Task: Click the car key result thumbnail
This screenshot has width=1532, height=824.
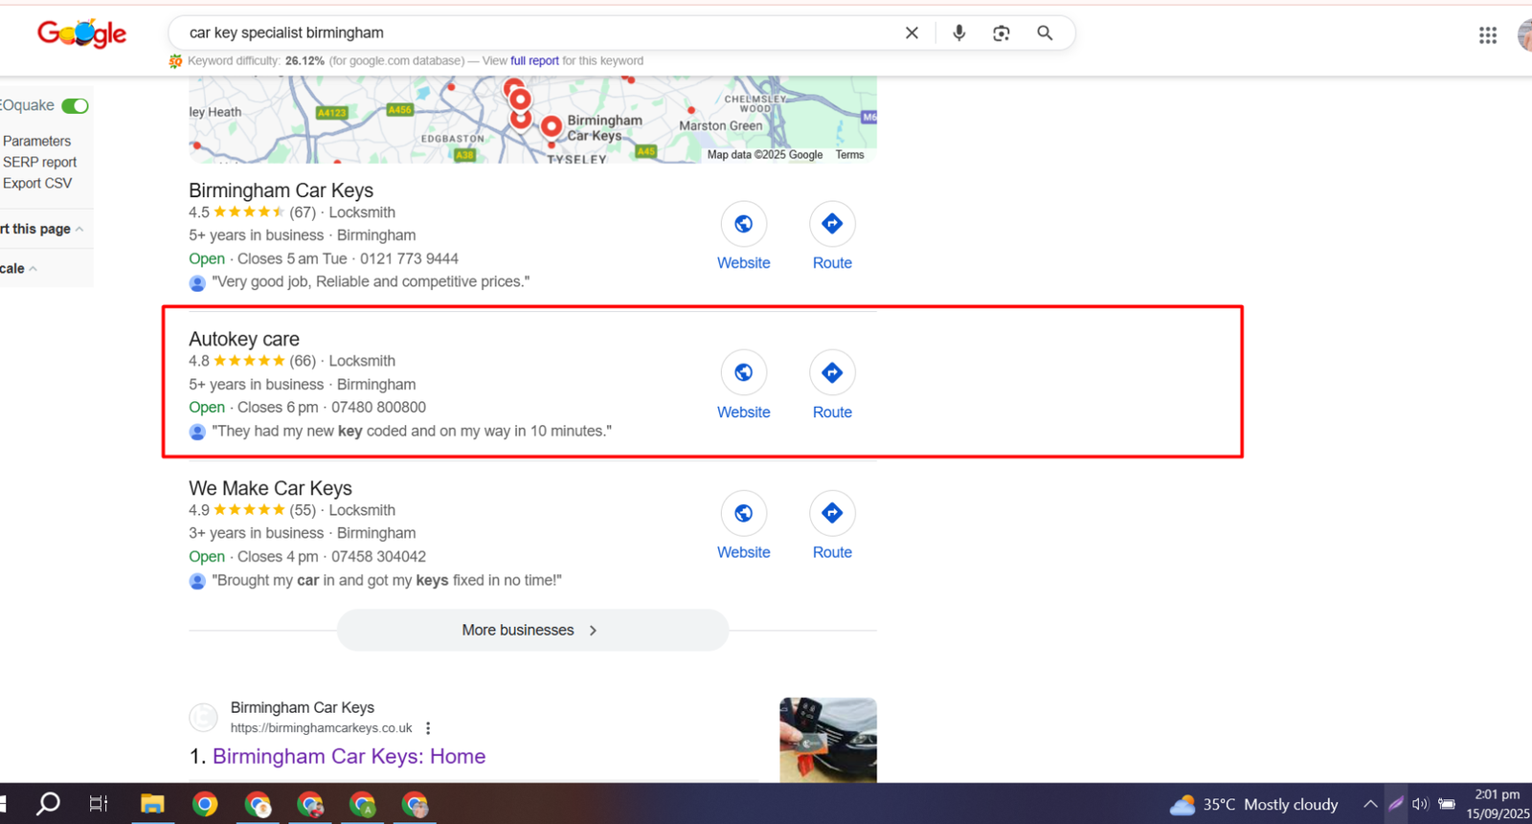Action: [x=827, y=740]
